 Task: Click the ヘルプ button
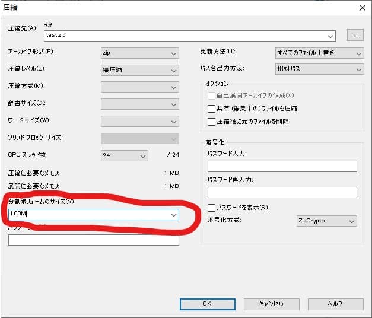point(335,304)
